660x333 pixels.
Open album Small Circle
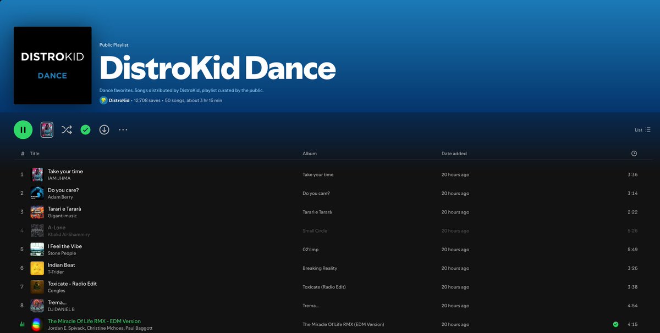click(x=315, y=231)
